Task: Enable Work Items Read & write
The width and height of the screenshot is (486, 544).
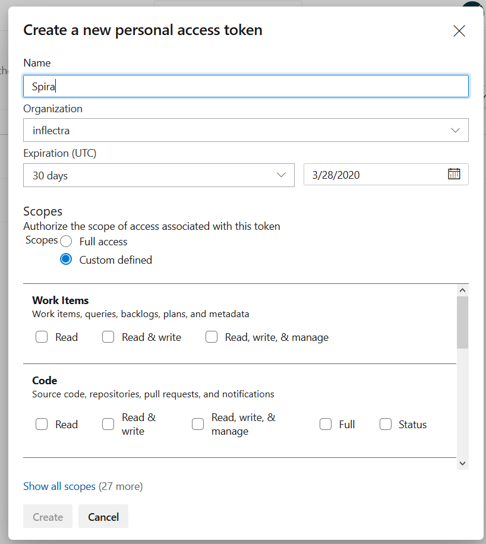Action: (x=108, y=337)
